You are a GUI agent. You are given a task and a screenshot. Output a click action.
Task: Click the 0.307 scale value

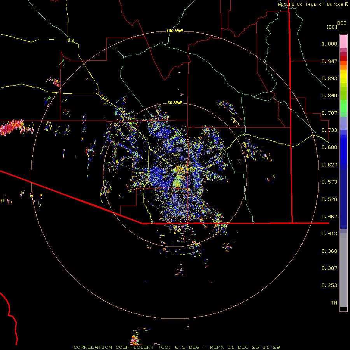[329, 268]
